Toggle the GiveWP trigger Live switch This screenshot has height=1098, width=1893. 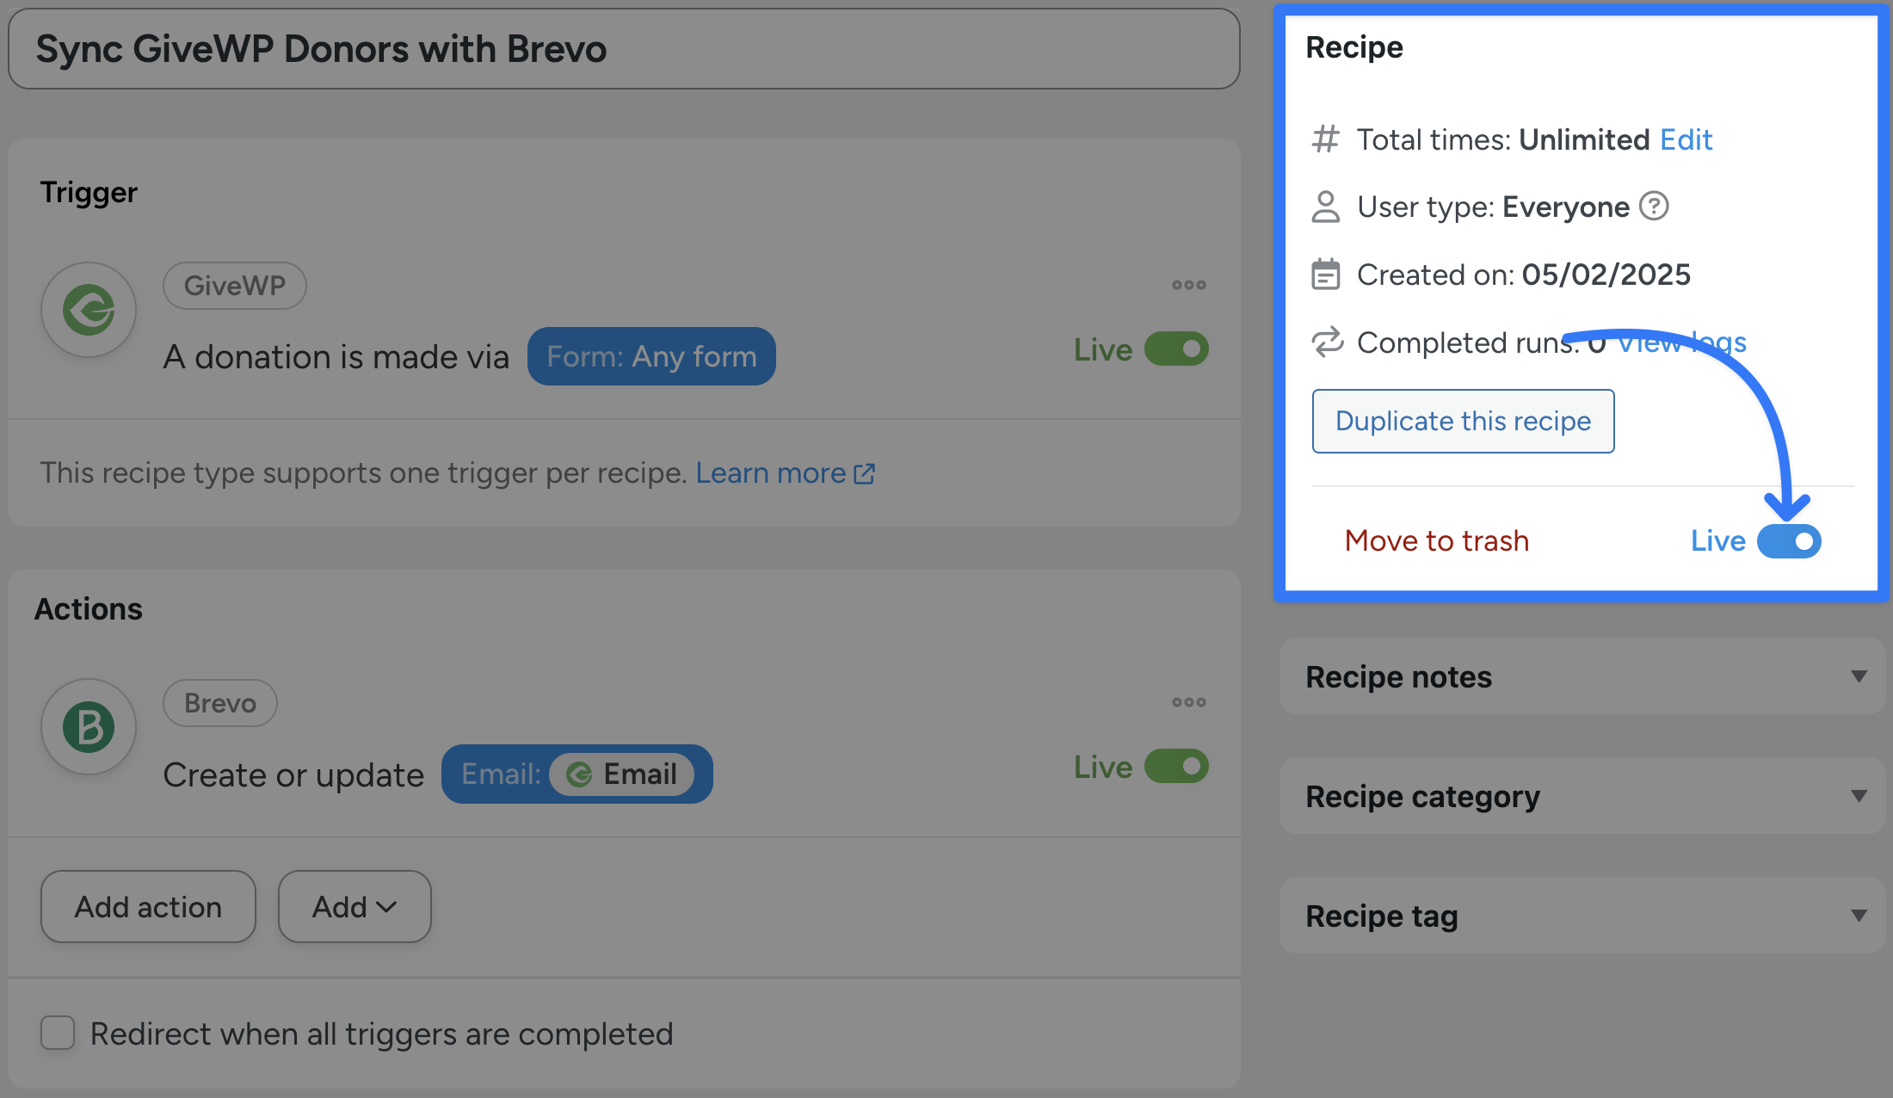[x=1176, y=349]
